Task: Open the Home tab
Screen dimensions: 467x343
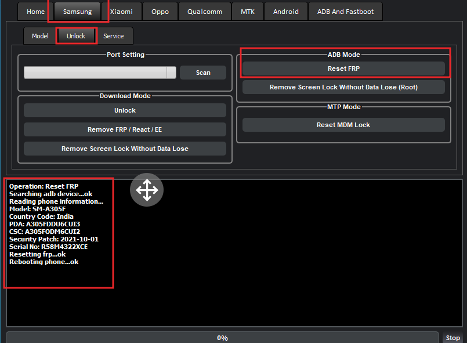Action: (35, 12)
